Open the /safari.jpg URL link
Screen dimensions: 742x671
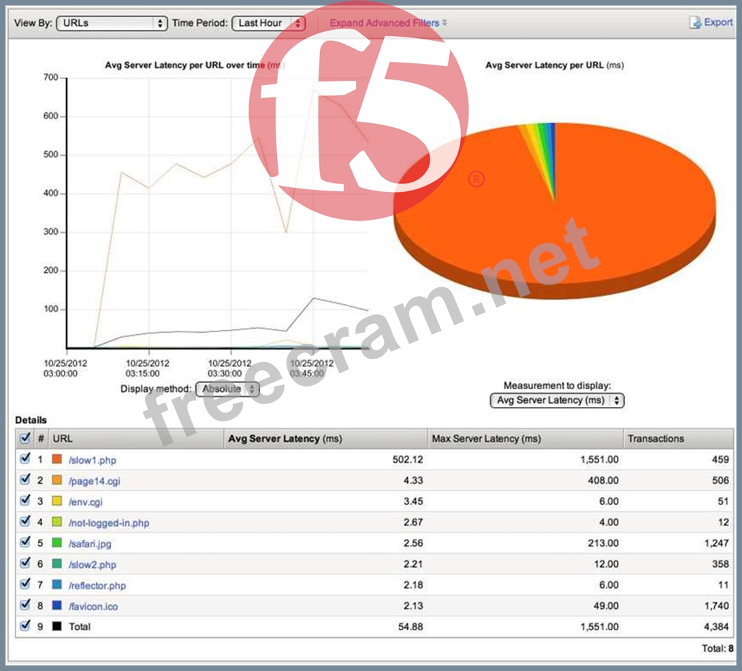point(90,544)
